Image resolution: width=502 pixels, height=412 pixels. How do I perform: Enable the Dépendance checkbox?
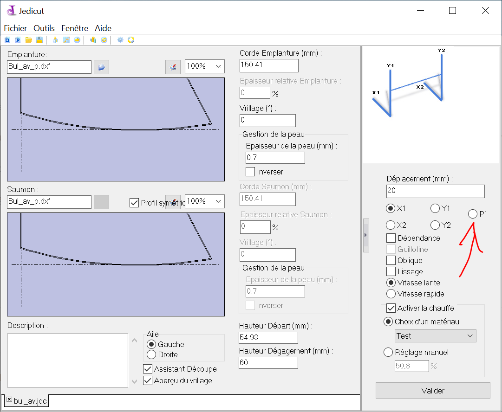[x=391, y=238]
